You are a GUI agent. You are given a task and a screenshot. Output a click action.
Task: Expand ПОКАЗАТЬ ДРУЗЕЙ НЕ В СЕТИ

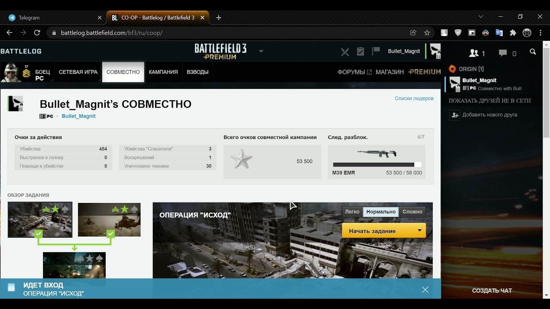coord(490,100)
